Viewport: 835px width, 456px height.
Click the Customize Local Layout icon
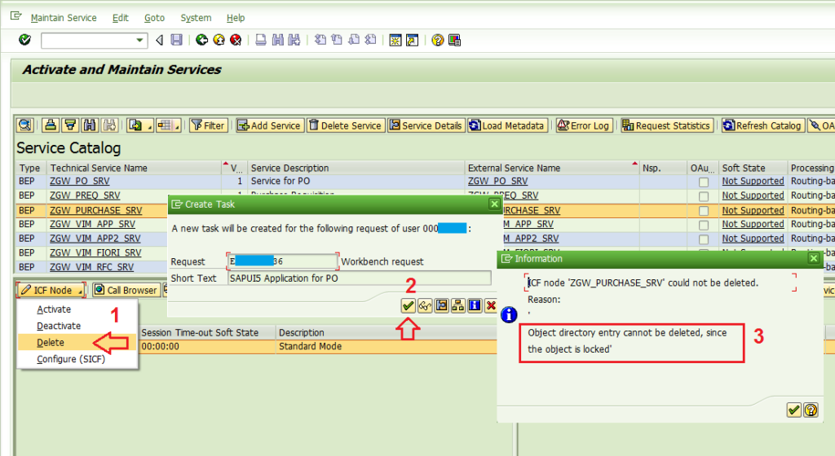[x=454, y=41]
